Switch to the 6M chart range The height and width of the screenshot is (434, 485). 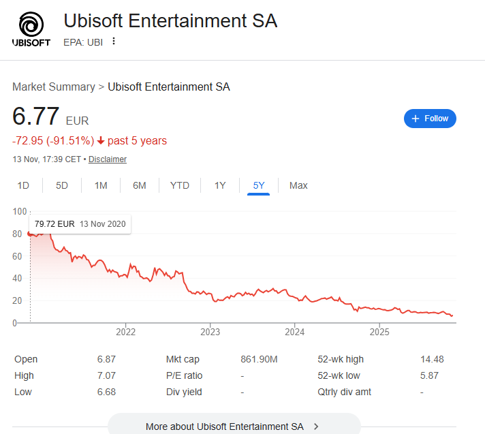tap(140, 185)
